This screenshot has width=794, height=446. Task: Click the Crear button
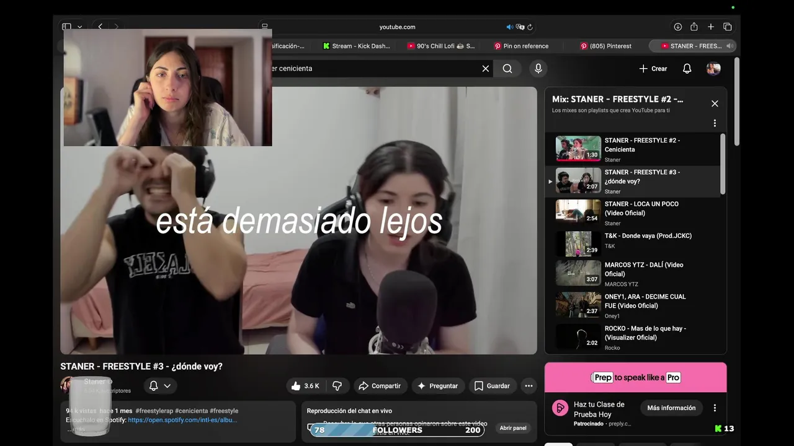tap(653, 69)
